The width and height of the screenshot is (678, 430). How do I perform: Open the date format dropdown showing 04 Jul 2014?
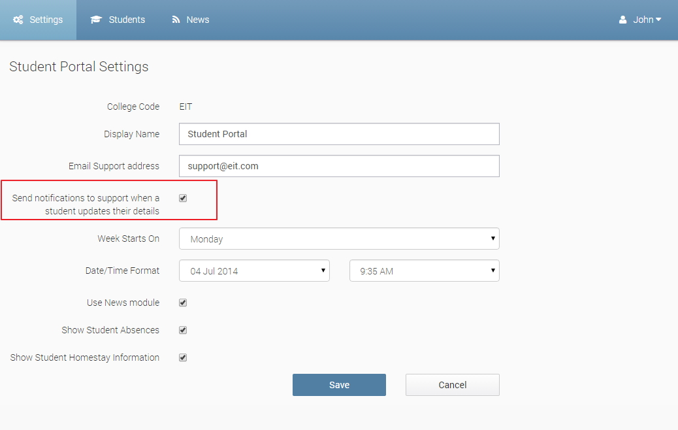tap(254, 271)
